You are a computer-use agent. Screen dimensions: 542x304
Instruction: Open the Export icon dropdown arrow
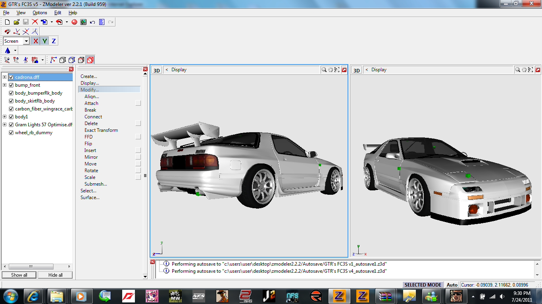tap(67, 22)
